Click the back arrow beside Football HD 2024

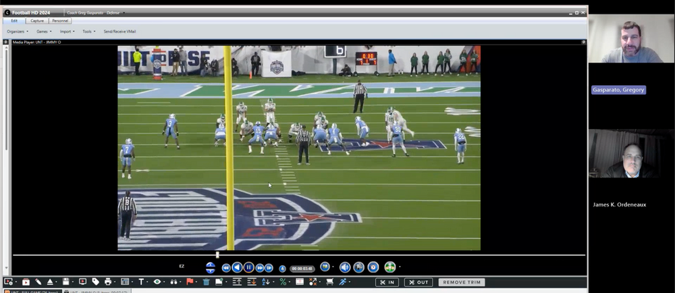point(7,13)
